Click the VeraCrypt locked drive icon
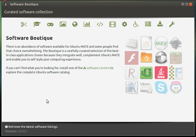 click(146, 87)
